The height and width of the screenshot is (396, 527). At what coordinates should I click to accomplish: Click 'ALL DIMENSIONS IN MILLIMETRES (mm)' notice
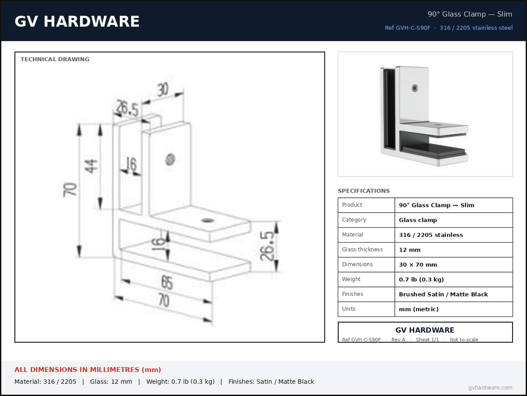pyautogui.click(x=88, y=370)
